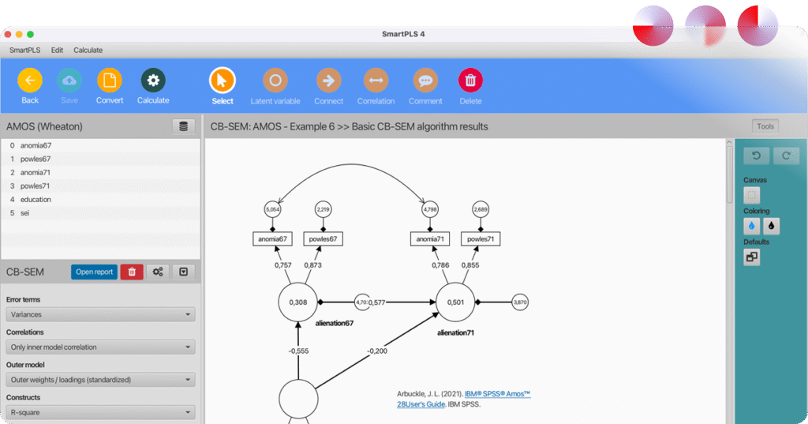
Task: Click the blue fill color droplet
Action: pyautogui.click(x=752, y=226)
